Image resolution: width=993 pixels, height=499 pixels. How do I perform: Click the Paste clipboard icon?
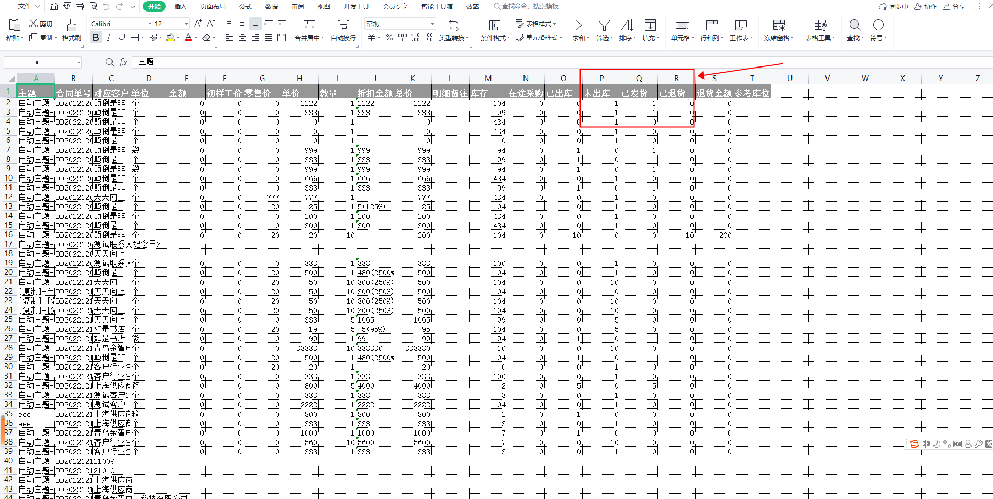(x=15, y=25)
